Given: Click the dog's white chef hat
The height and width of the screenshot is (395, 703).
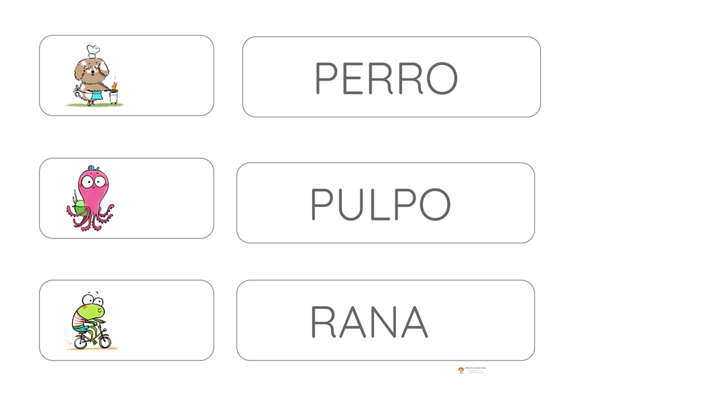Looking at the screenshot, I should coord(93,50).
